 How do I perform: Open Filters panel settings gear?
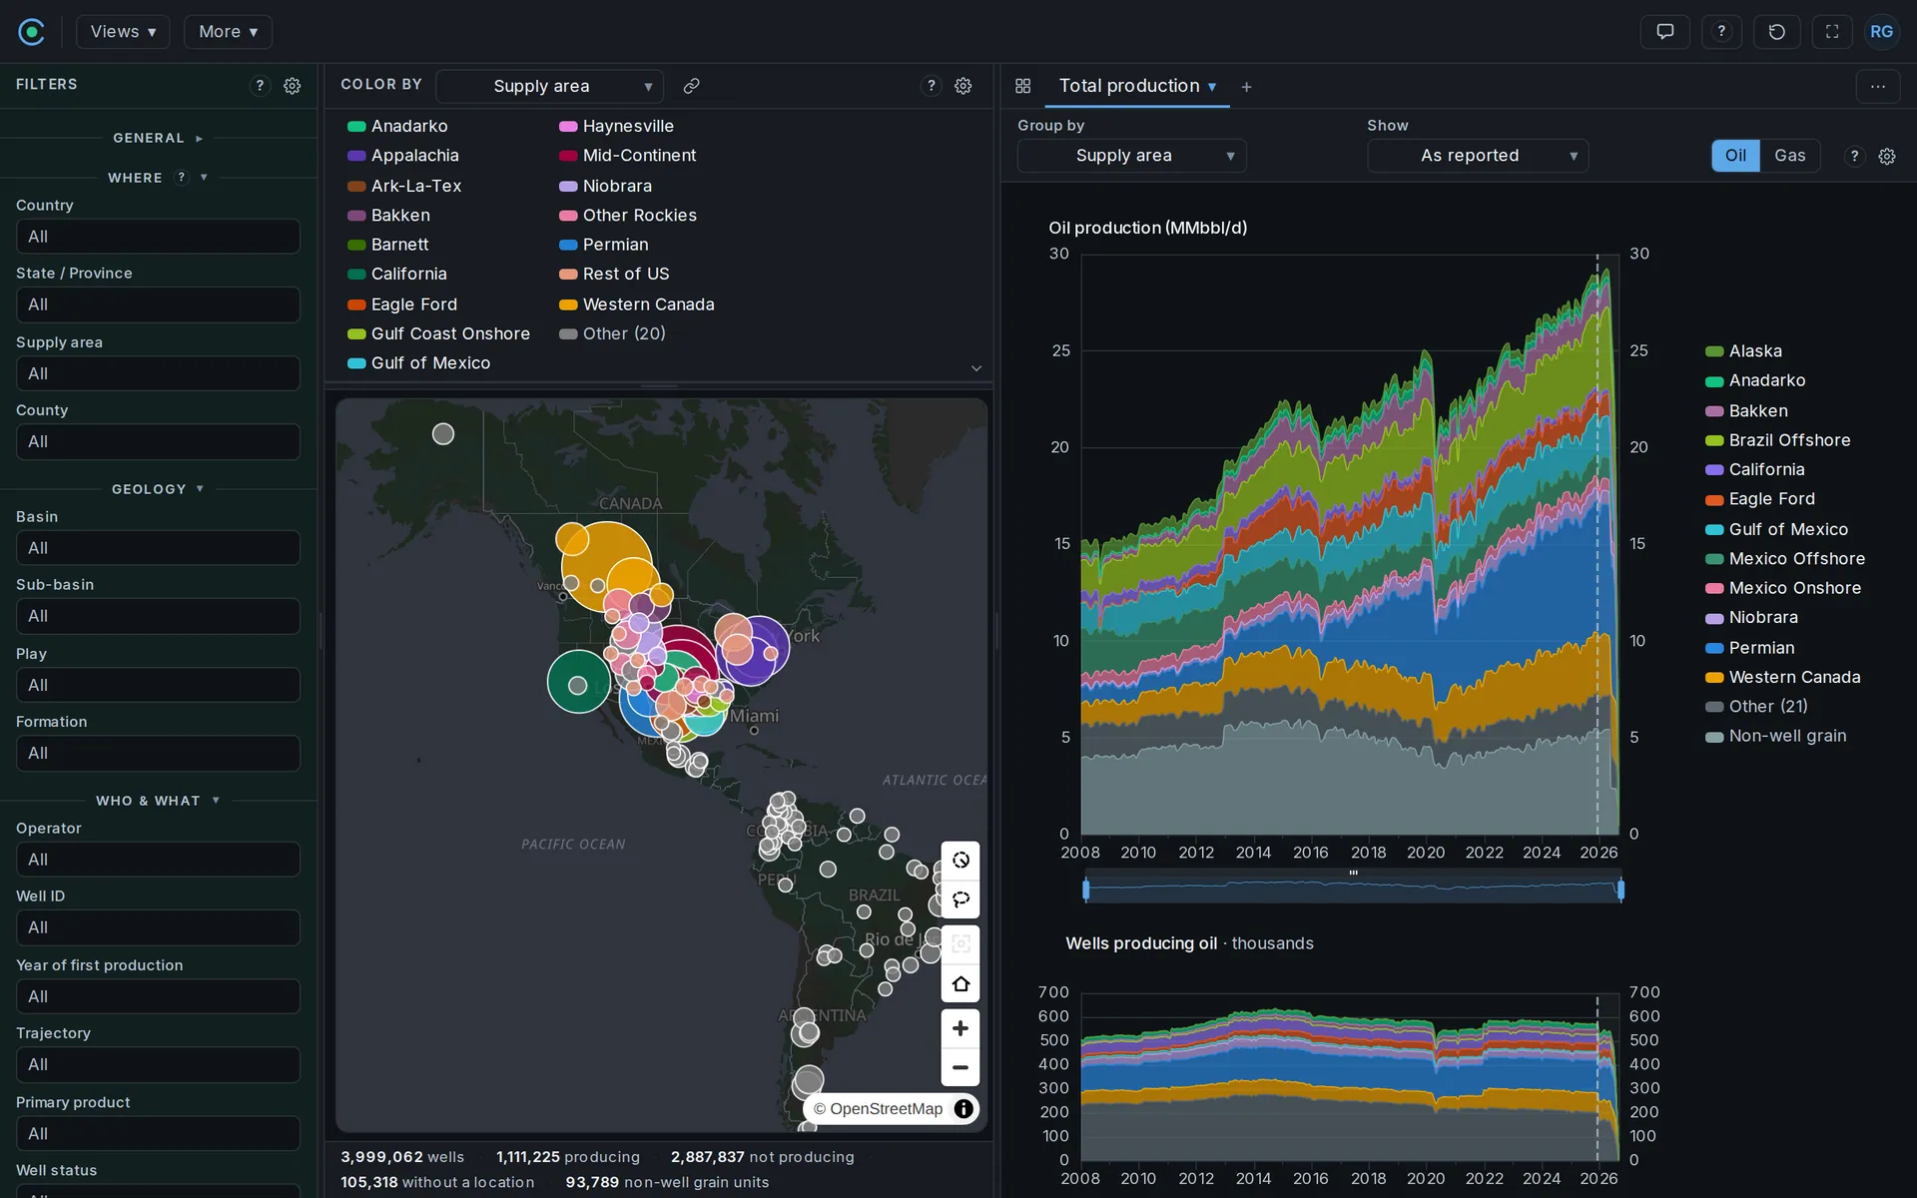tap(293, 86)
